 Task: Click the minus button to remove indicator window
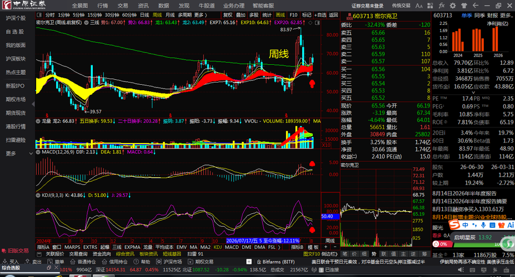pyautogui.click(x=335, y=247)
